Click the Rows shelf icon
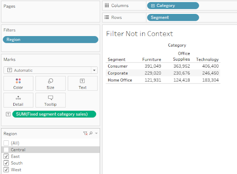Viewport: 237px width, 174px height. (x=107, y=17)
